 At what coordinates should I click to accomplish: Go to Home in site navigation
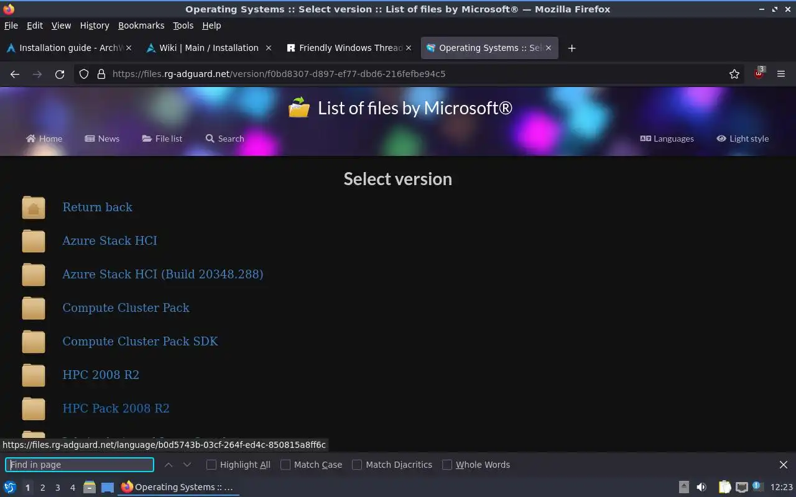[44, 139]
